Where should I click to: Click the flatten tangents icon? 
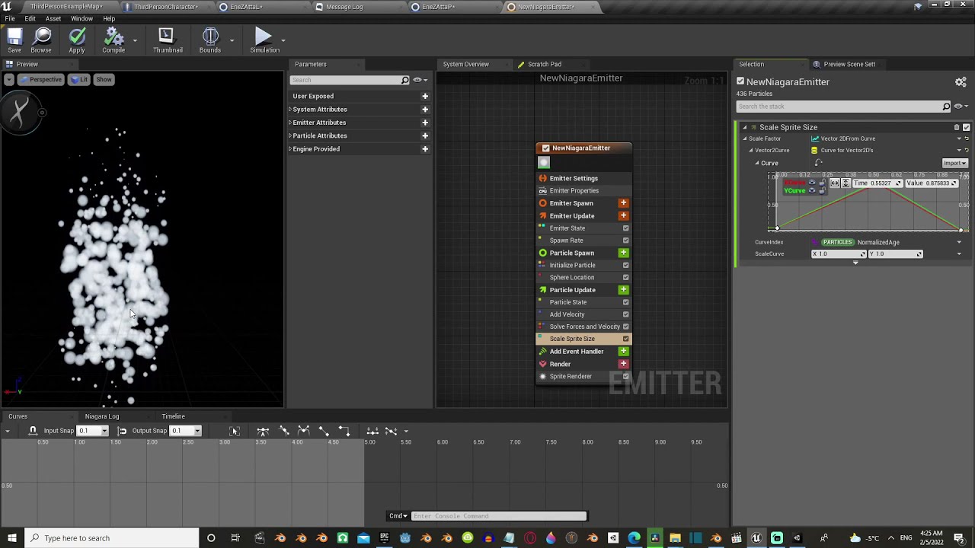(x=372, y=431)
